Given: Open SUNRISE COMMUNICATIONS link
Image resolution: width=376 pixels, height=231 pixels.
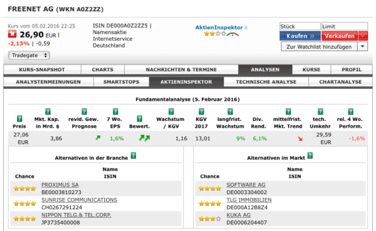Looking at the screenshot, I should tap(80, 200).
